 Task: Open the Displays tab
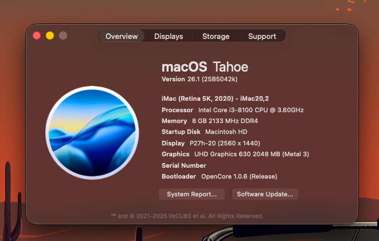pos(169,36)
